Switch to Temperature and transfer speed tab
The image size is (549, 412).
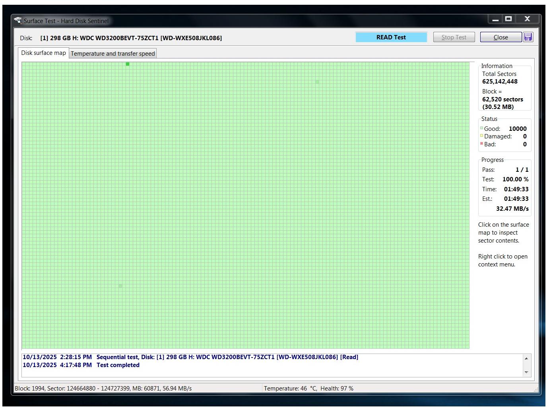click(x=113, y=54)
